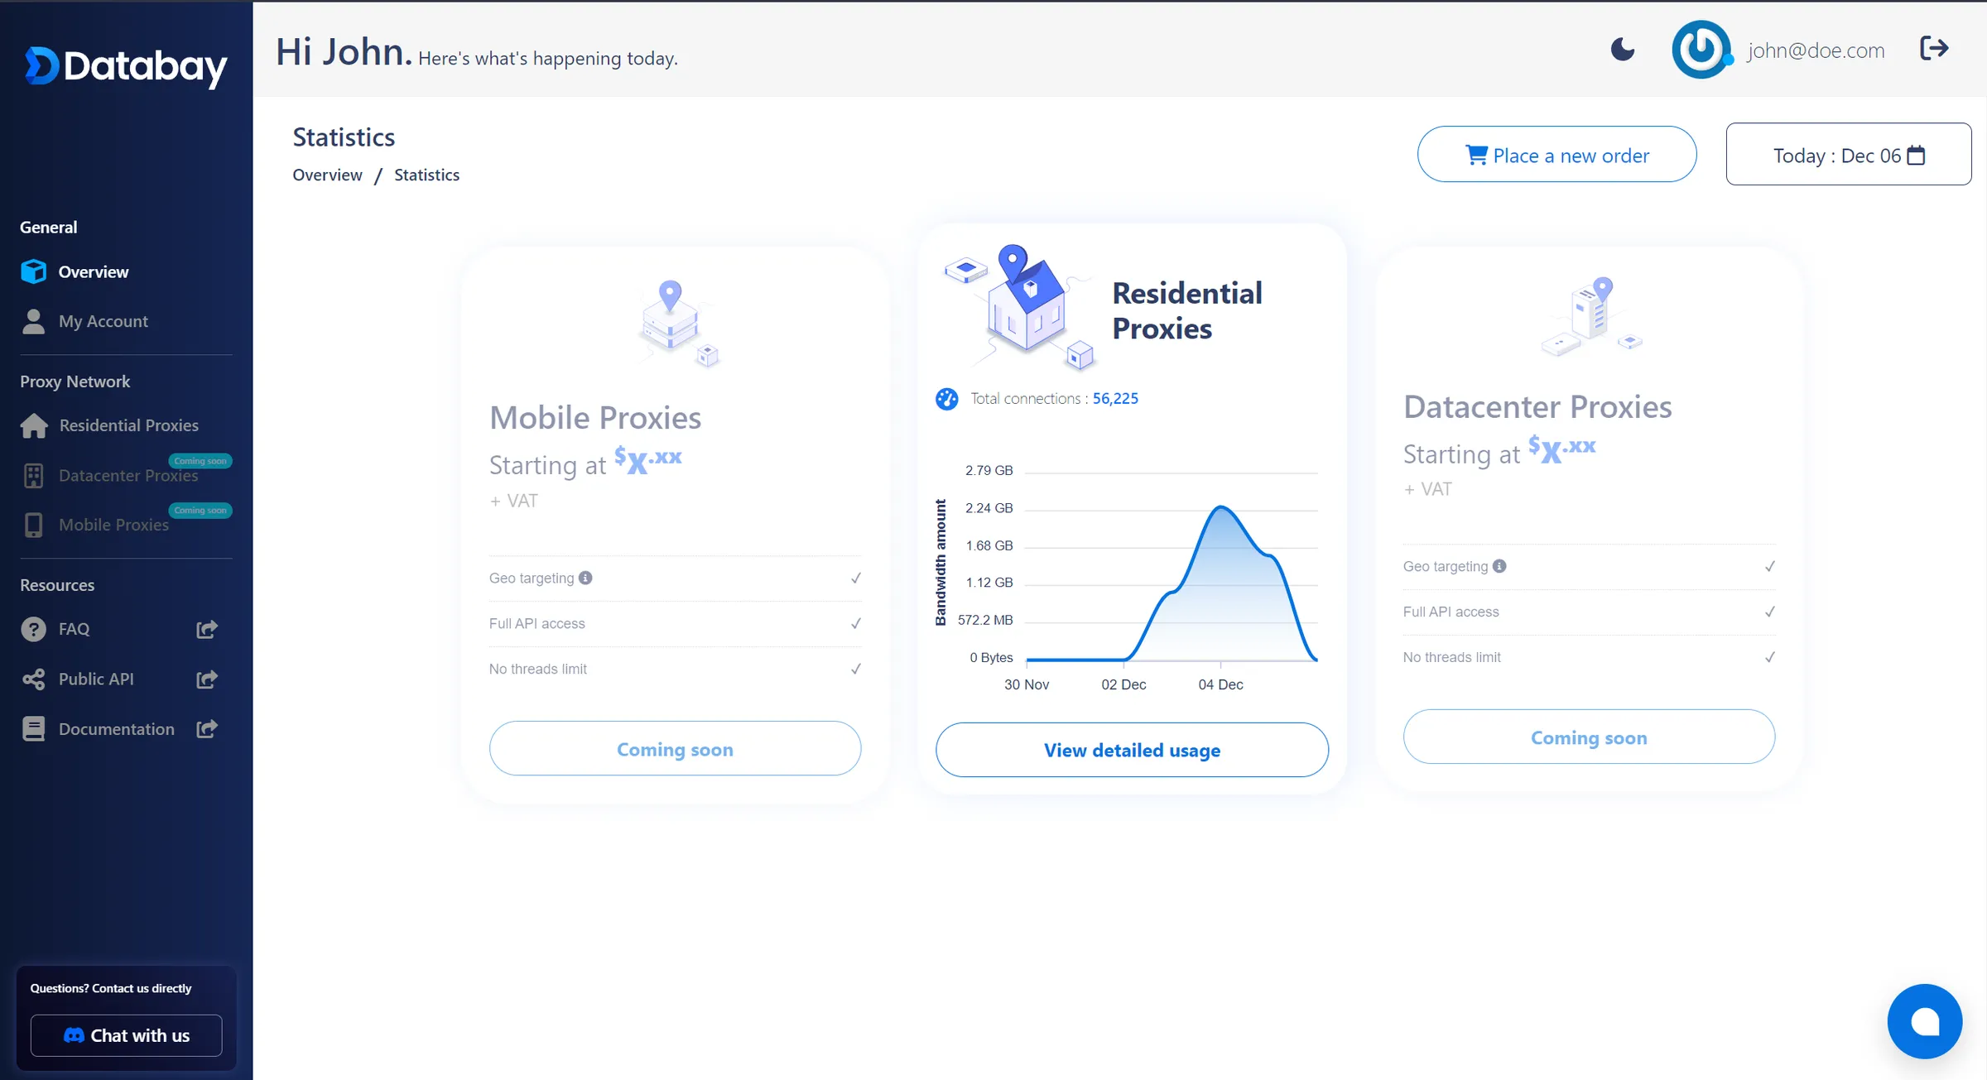Open the user avatar icon
Screen dimensions: 1987x1080
click(1701, 50)
